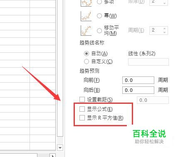
Task: Enable Set Intercept (设置截距) checkbox
Action: (82, 99)
